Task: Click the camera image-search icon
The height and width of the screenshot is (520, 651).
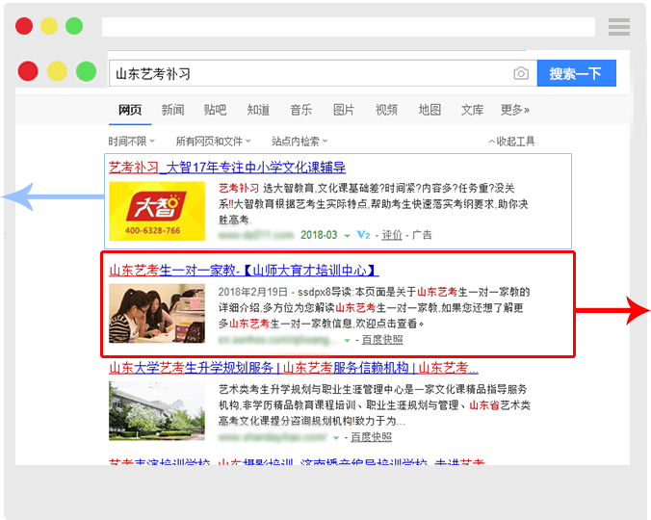Action: 521,73
